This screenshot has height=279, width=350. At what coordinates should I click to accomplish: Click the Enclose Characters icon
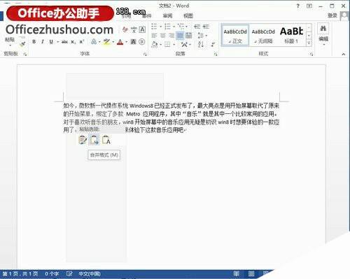coord(142,42)
